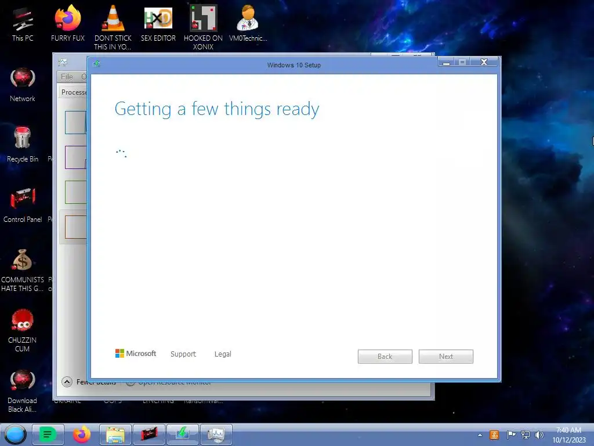Click the network tray icon
This screenshot has width=594, height=446.
[526, 435]
